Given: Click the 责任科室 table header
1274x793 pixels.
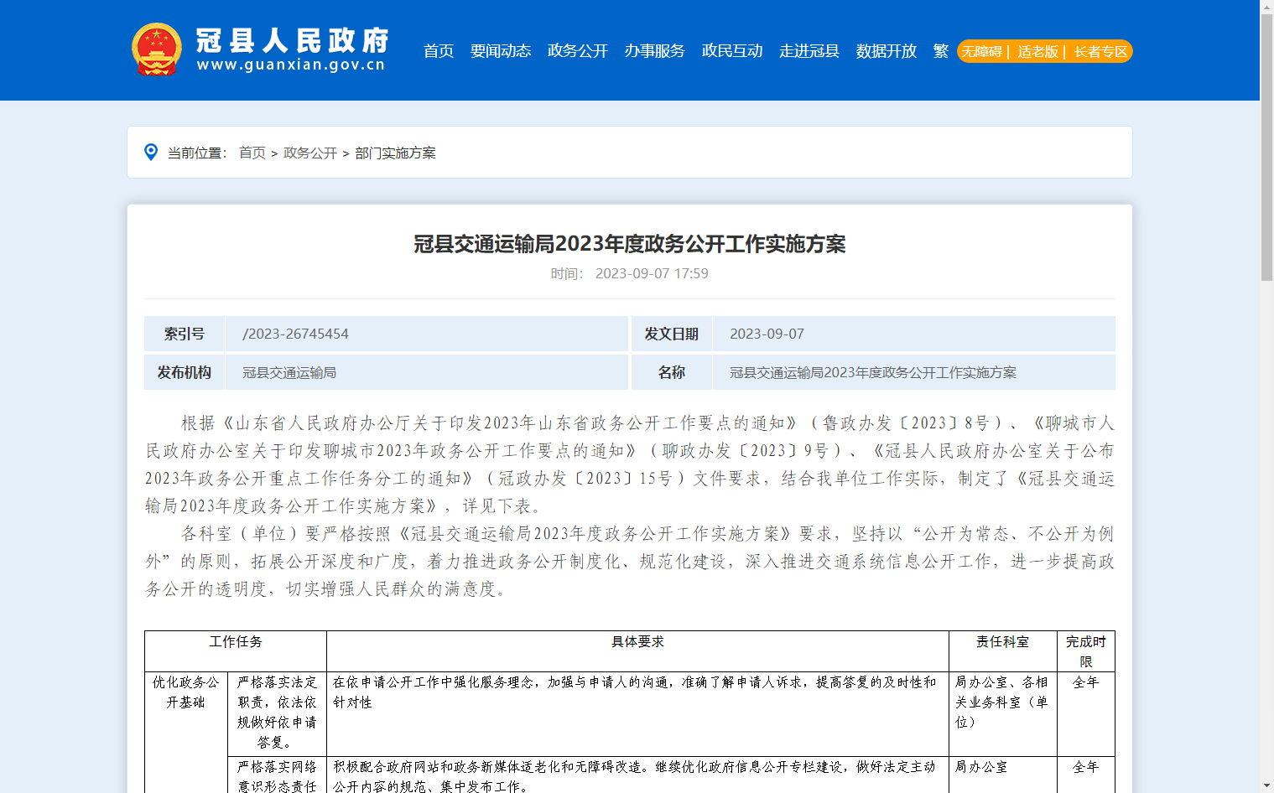Looking at the screenshot, I should [1003, 651].
